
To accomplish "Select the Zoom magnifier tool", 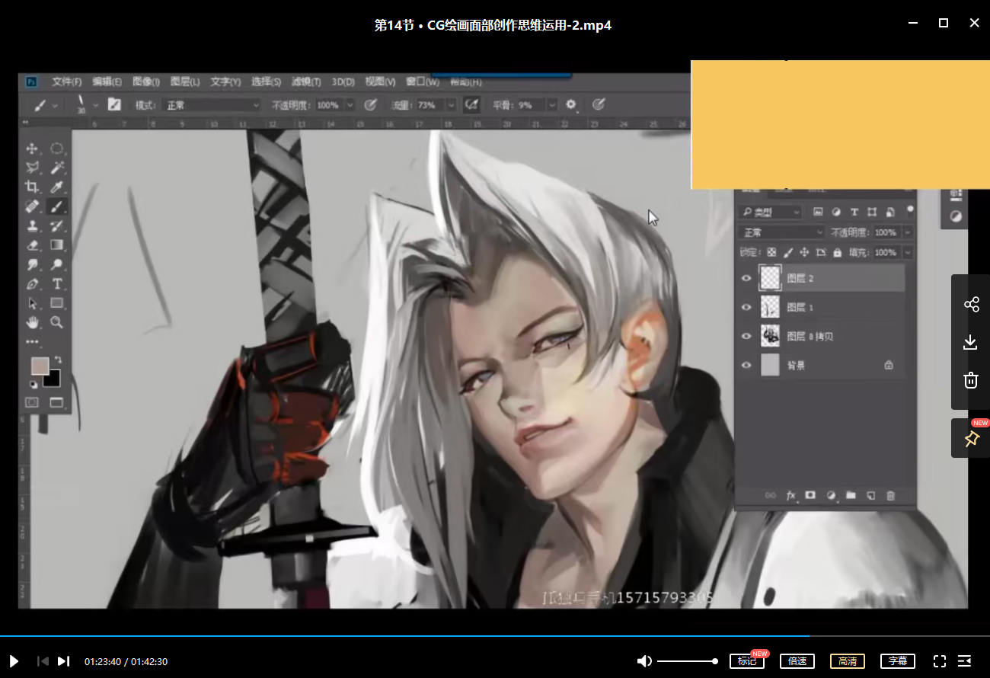I will pyautogui.click(x=56, y=323).
